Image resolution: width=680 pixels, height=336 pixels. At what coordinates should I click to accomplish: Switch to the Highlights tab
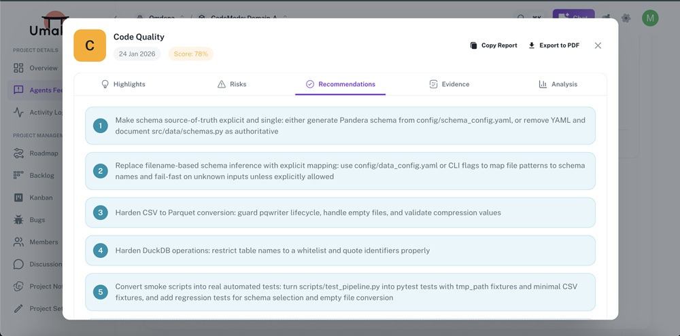[123, 84]
